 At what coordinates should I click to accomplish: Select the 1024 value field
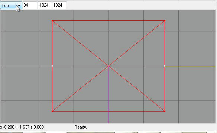click(59, 6)
